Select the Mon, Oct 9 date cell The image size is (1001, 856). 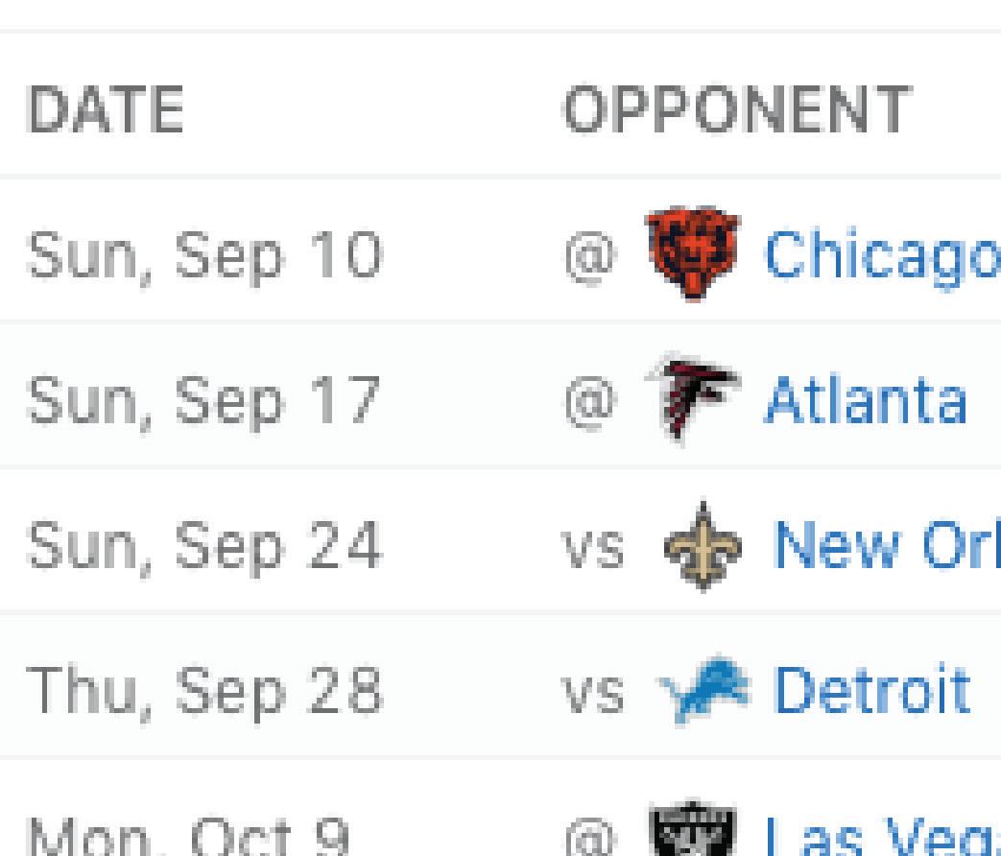pyautogui.click(x=189, y=835)
